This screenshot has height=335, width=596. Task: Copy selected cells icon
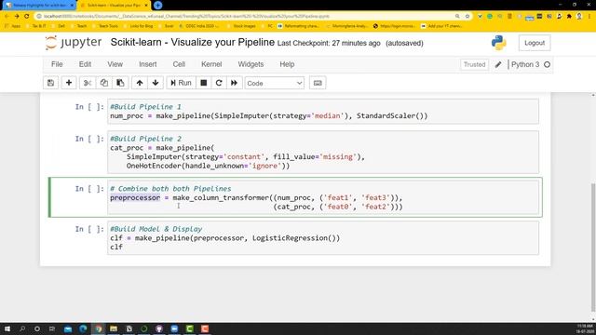tap(103, 83)
